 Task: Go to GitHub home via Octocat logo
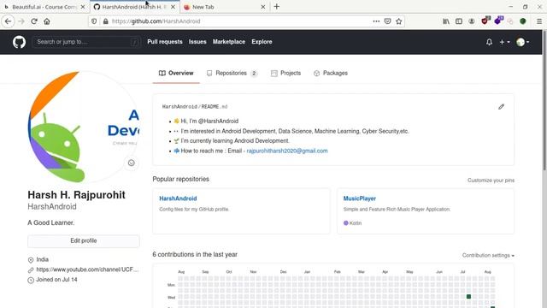(x=19, y=42)
